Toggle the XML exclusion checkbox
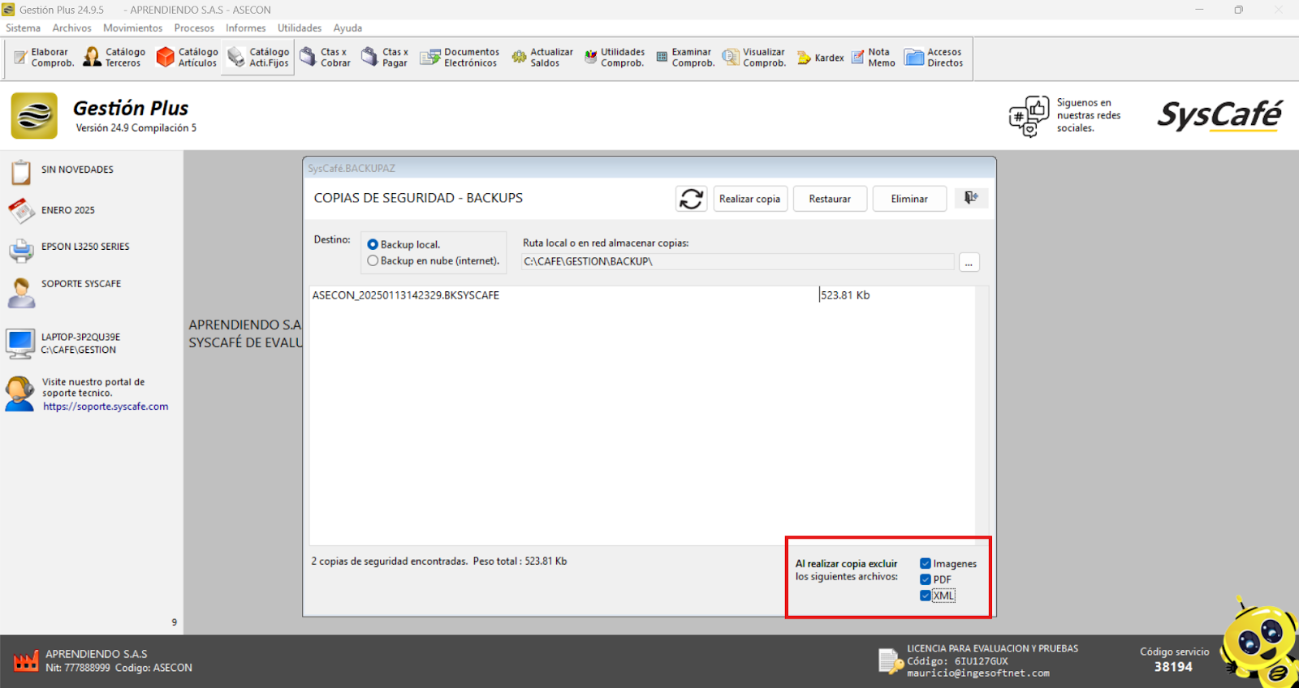Image resolution: width=1299 pixels, height=688 pixels. pos(926,596)
